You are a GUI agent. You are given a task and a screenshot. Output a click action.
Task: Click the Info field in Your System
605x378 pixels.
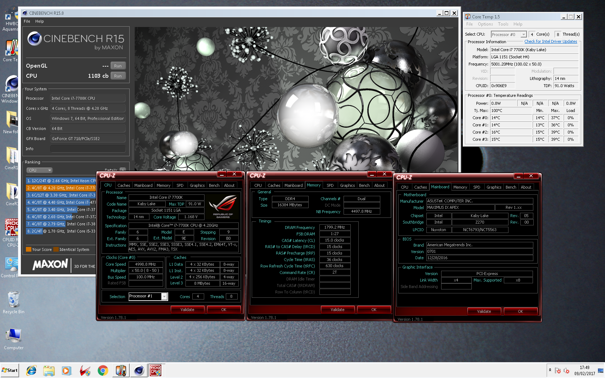click(x=88, y=149)
